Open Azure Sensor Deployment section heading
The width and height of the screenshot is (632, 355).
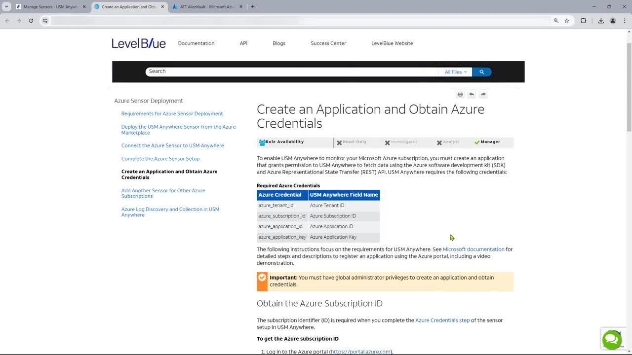(149, 101)
